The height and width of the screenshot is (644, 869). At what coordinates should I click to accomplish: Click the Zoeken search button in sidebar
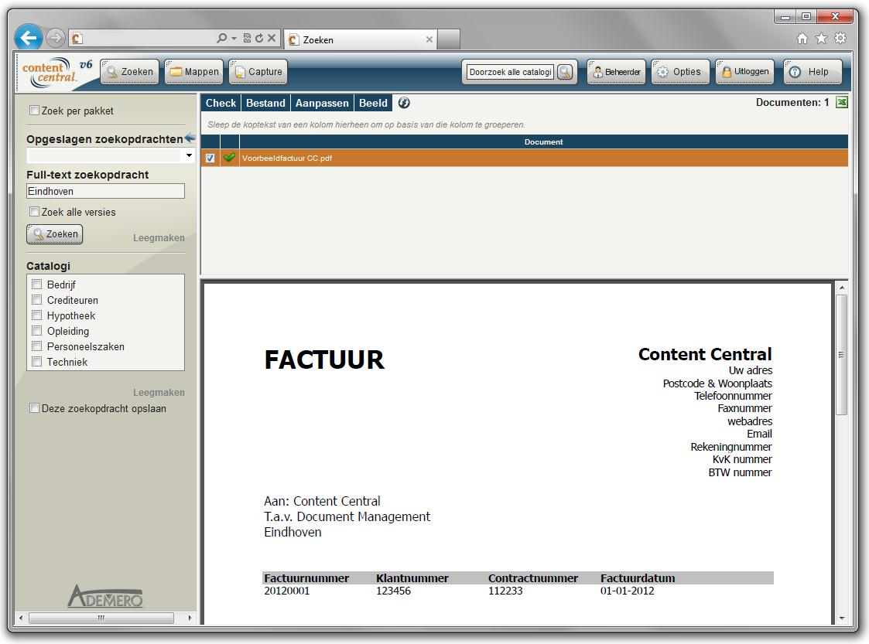click(55, 234)
